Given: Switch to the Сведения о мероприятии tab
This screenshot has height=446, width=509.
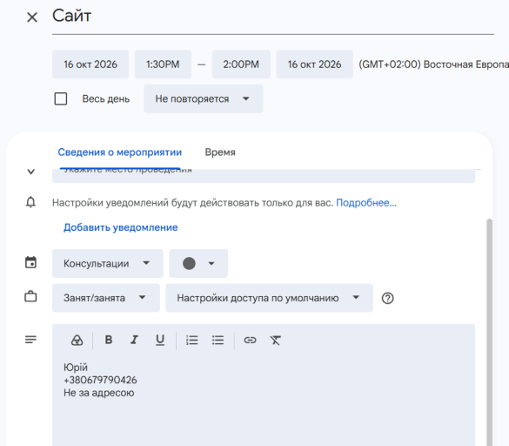Looking at the screenshot, I should pyautogui.click(x=120, y=152).
